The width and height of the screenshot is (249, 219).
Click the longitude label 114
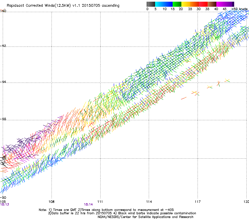click(149, 202)
